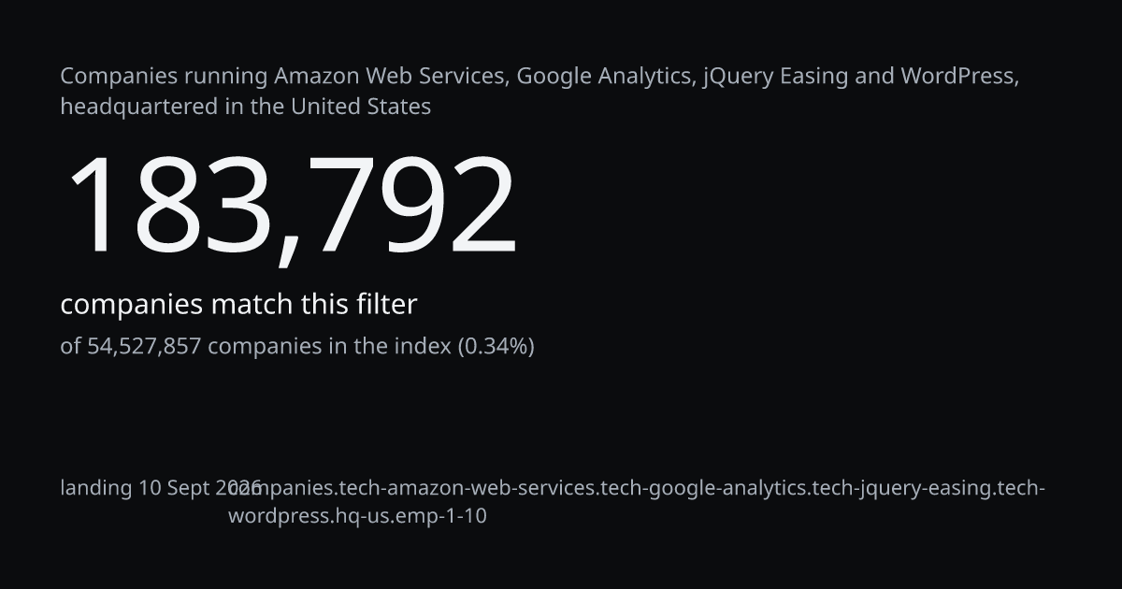Click the 'Companies running' opening words
Image resolution: width=1122 pixels, height=589 pixels.
coord(164,77)
